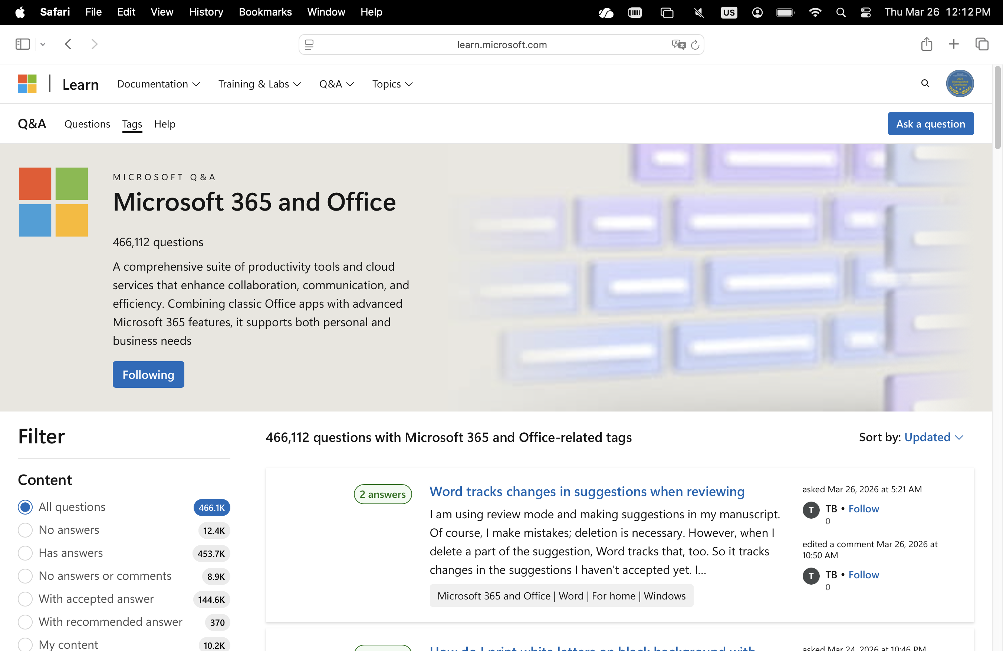Switch to the Questions tab
1003x651 pixels.
point(87,124)
